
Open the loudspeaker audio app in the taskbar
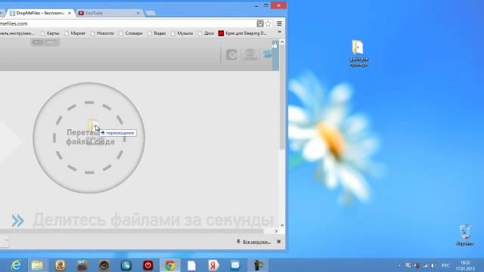point(104,265)
